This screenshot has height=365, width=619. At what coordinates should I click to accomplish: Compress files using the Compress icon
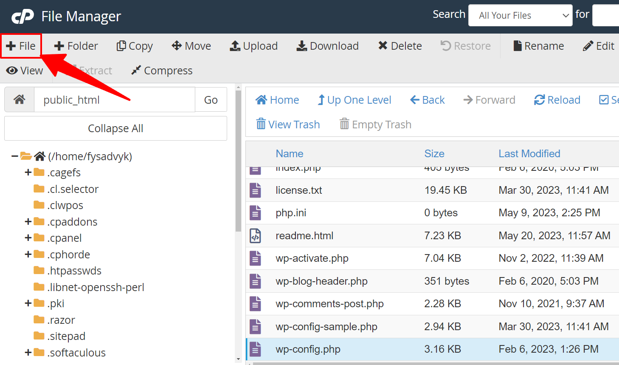coord(161,71)
